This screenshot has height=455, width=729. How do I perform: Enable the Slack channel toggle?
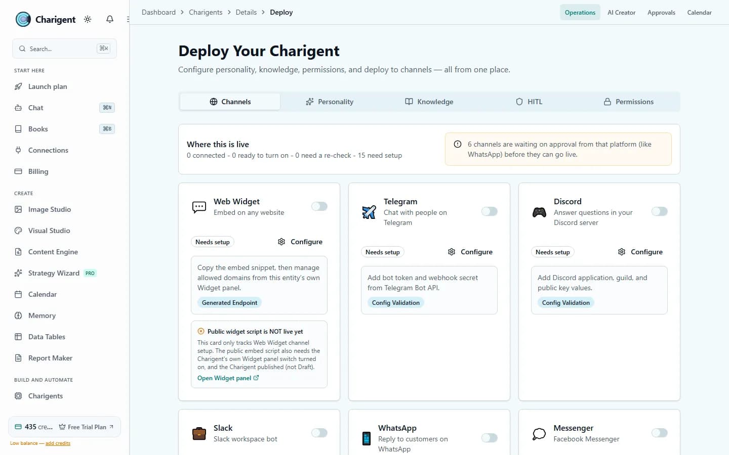tap(319, 433)
